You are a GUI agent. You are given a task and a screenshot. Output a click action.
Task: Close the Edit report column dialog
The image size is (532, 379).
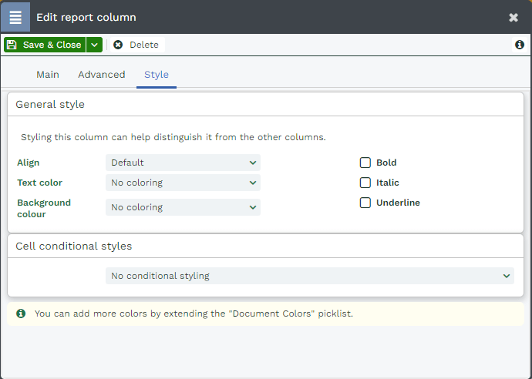click(513, 17)
